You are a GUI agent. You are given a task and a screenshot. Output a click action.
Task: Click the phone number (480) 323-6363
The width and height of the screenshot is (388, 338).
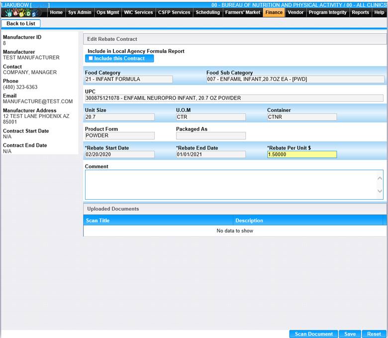pos(20,87)
